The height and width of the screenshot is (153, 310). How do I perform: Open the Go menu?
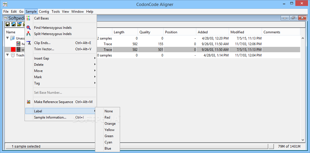coord(21,12)
